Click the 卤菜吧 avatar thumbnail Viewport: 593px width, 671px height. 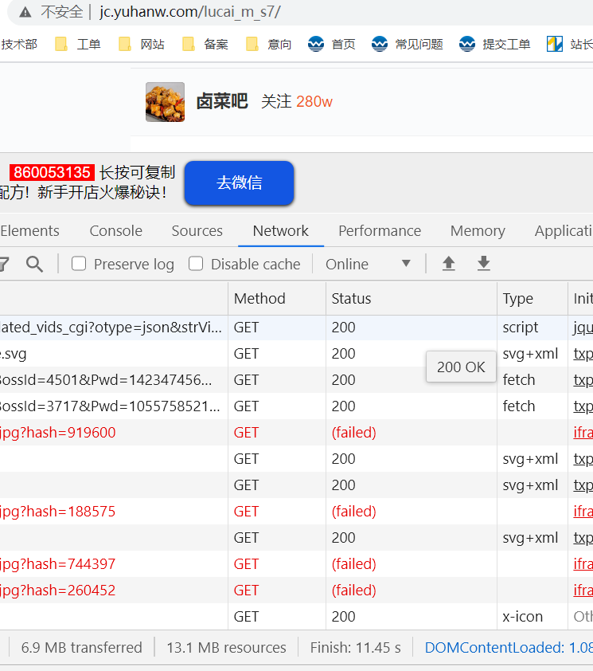[165, 102]
